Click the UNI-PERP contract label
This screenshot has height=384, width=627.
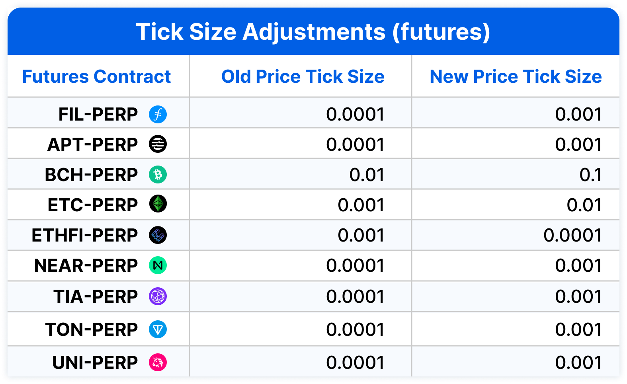[x=95, y=363]
